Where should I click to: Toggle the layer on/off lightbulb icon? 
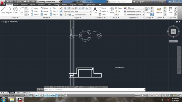click(x=65, y=14)
